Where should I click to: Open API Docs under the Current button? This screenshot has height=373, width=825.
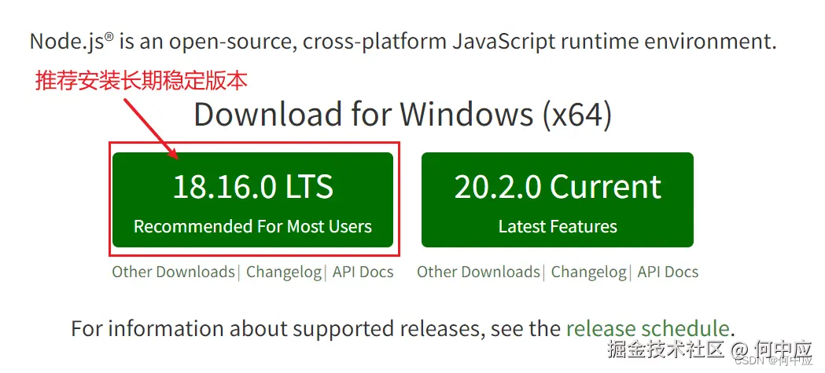tap(668, 272)
